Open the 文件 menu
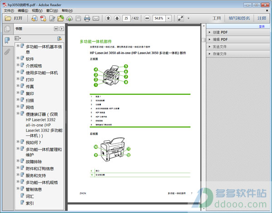 9,10
